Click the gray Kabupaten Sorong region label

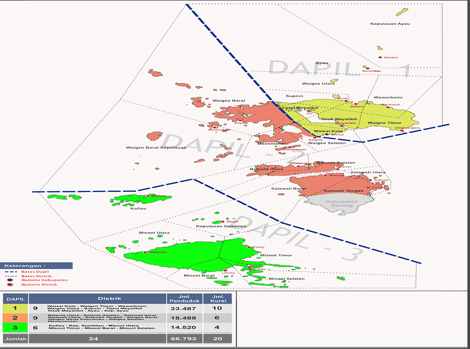click(x=341, y=204)
